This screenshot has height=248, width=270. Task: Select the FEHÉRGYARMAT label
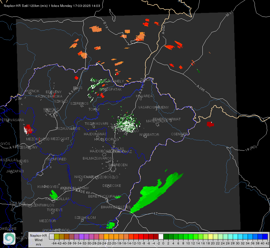(167, 119)
